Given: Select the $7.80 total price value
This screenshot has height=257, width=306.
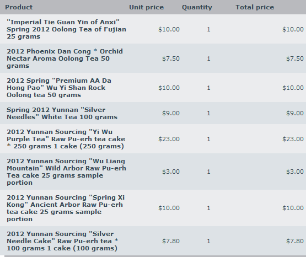Looking at the screenshot, I should (x=295, y=241).
